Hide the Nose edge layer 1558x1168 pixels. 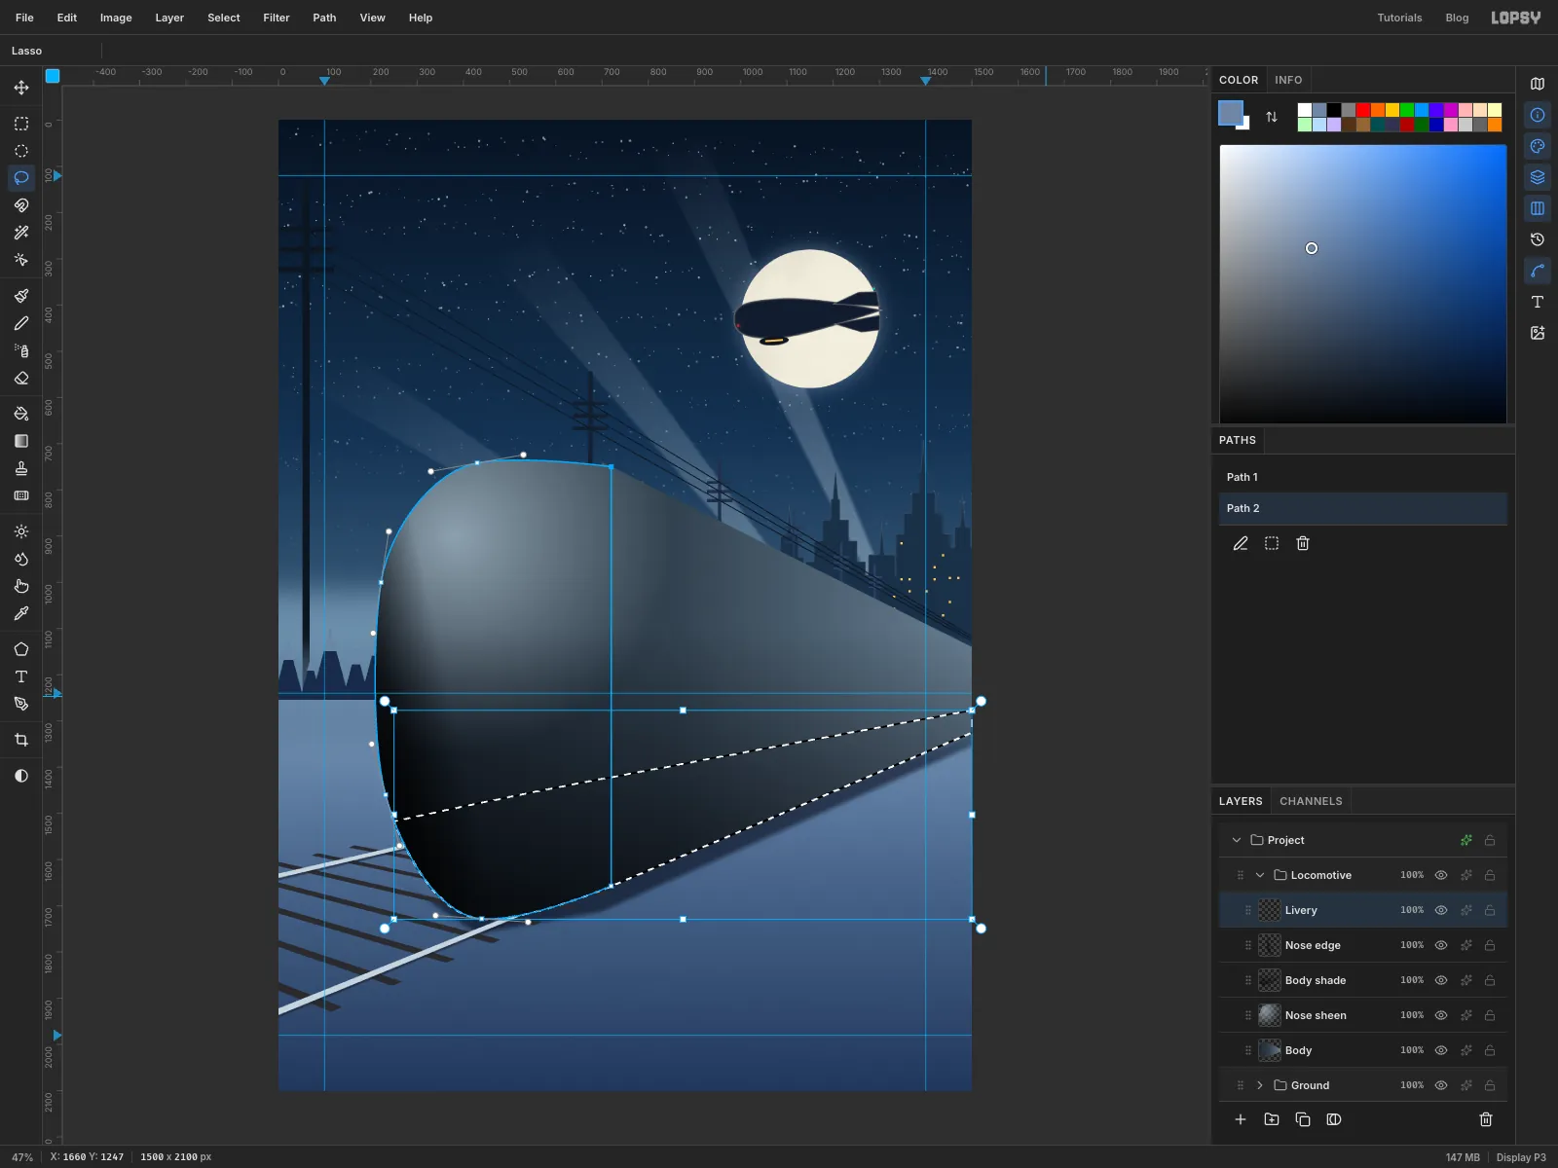pos(1441,945)
